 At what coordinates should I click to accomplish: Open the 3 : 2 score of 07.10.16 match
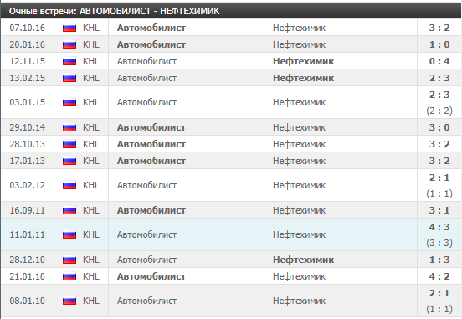point(439,28)
